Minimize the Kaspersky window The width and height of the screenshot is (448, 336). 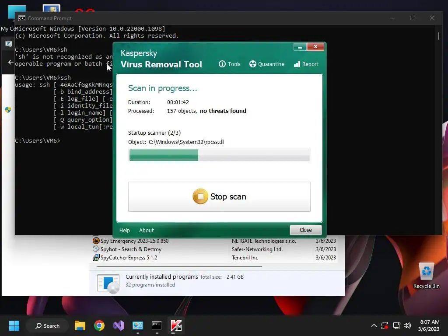300,47
